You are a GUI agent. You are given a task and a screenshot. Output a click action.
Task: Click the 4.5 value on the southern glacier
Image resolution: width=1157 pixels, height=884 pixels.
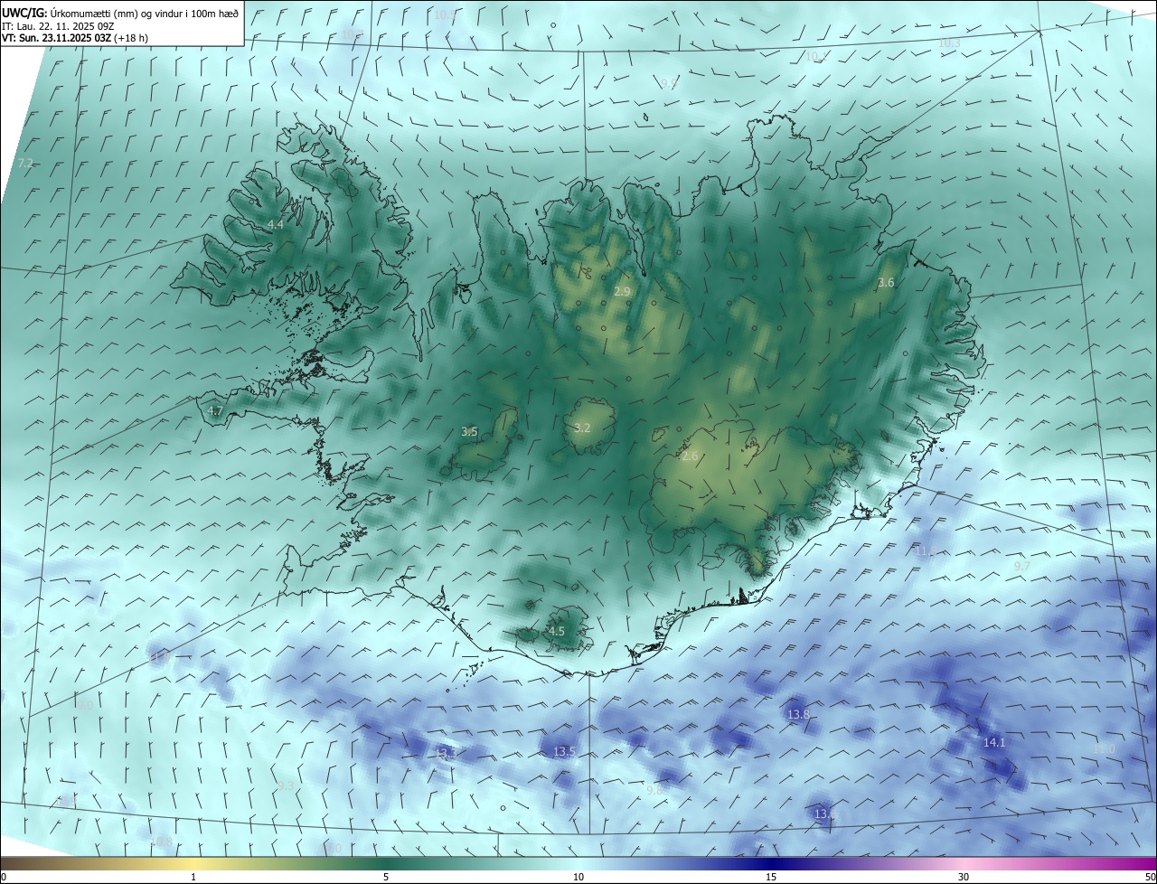[557, 631]
